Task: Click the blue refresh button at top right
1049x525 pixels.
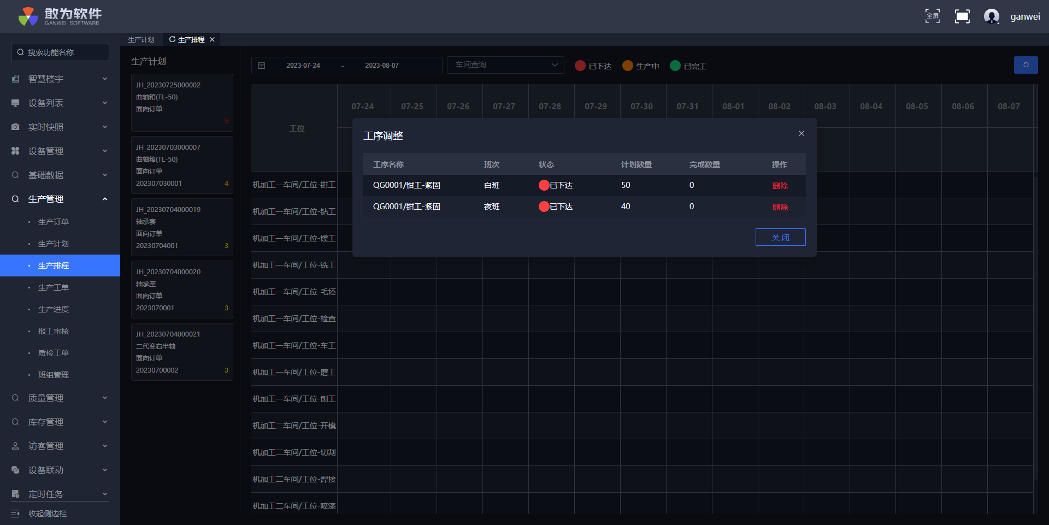Action: (x=1026, y=65)
